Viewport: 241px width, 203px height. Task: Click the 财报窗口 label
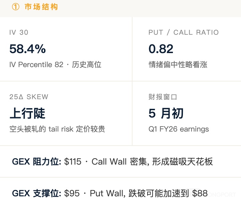(x=163, y=97)
